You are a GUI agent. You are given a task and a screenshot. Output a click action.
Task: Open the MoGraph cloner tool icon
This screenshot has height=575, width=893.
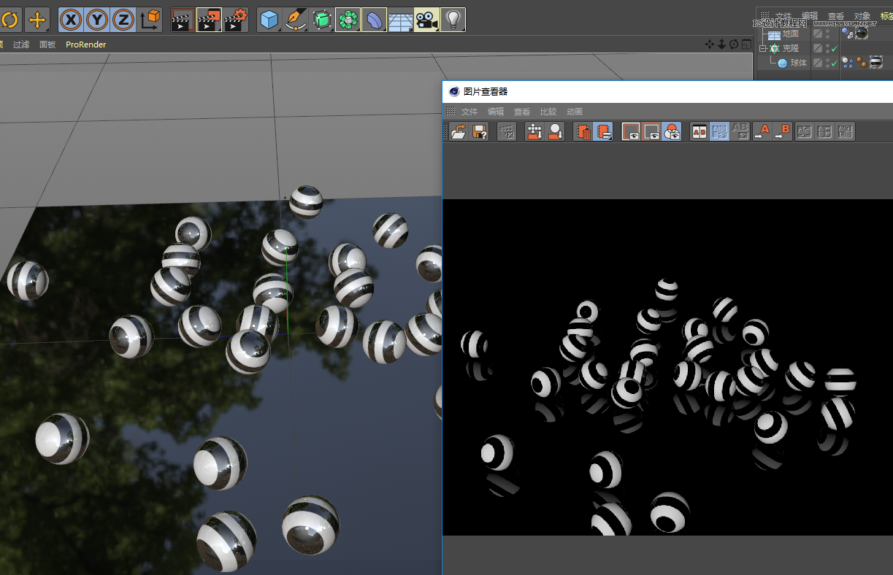(x=348, y=20)
